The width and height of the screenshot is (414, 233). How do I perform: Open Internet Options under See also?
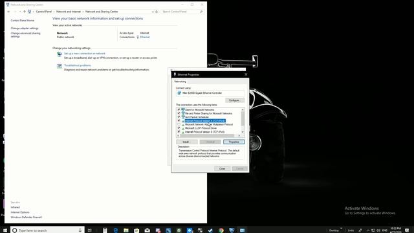coord(20,212)
